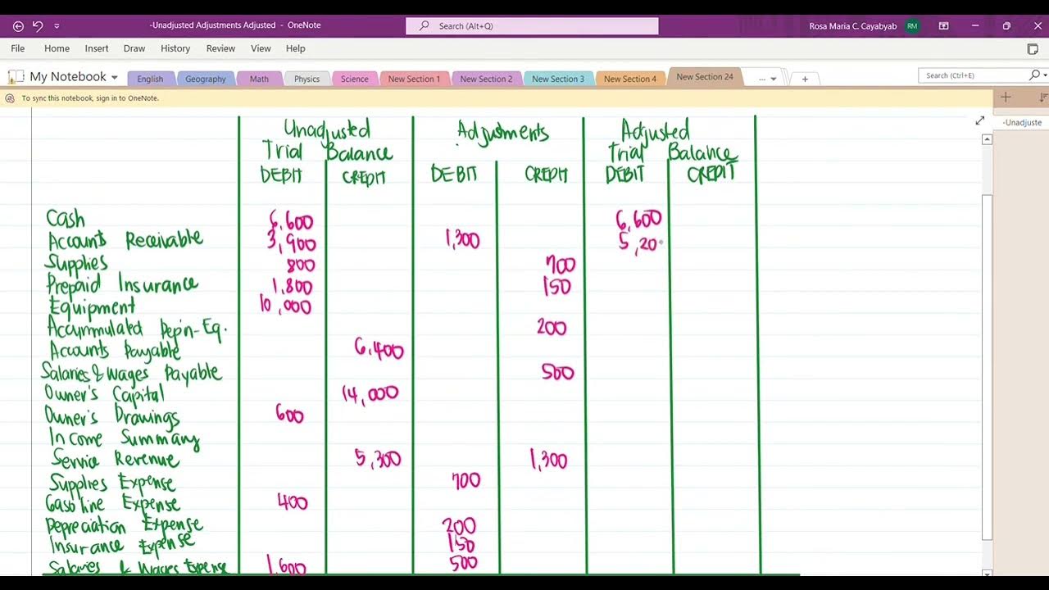The image size is (1049, 590).
Task: Click the magnifier icon in the top search box
Action: point(424,26)
